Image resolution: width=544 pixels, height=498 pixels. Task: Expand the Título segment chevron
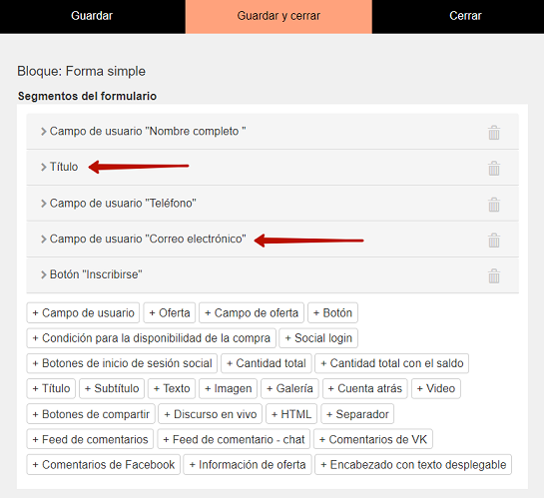(x=43, y=167)
